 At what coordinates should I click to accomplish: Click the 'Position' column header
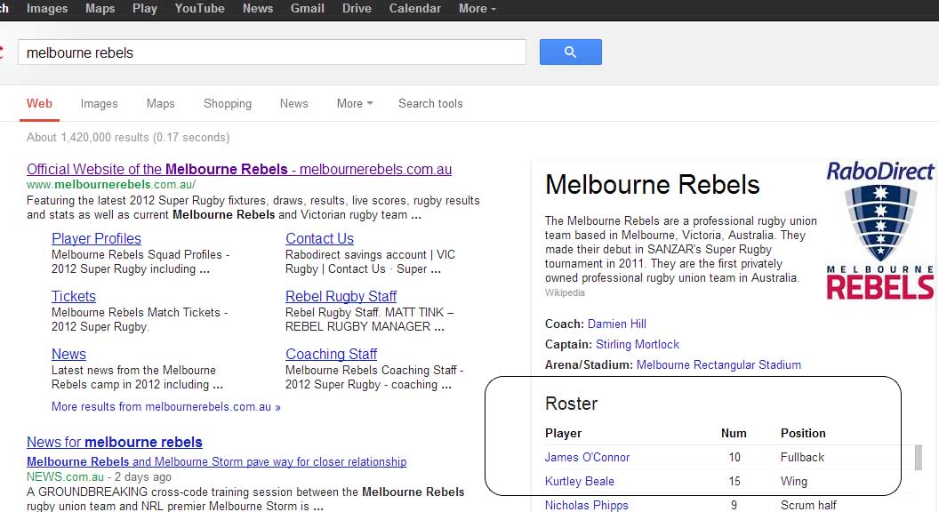803,433
